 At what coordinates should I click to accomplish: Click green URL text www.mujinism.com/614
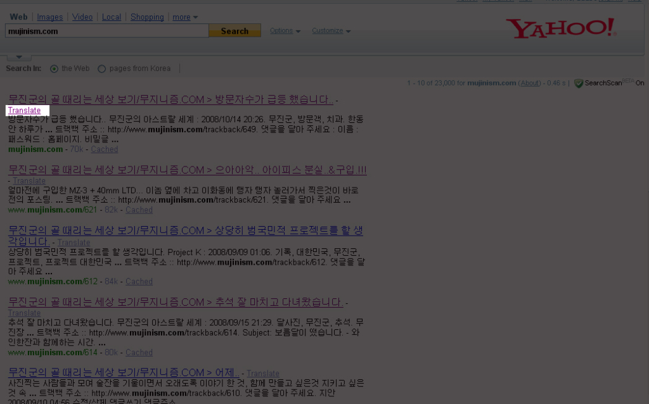[53, 352]
